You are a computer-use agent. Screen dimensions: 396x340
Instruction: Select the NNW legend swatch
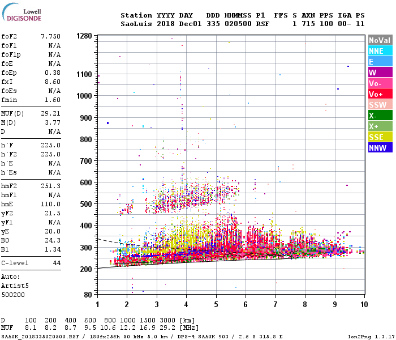coord(380,148)
